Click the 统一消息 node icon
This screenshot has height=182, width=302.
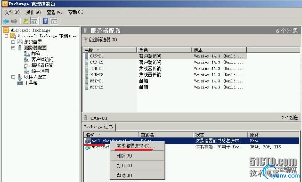click(27, 71)
